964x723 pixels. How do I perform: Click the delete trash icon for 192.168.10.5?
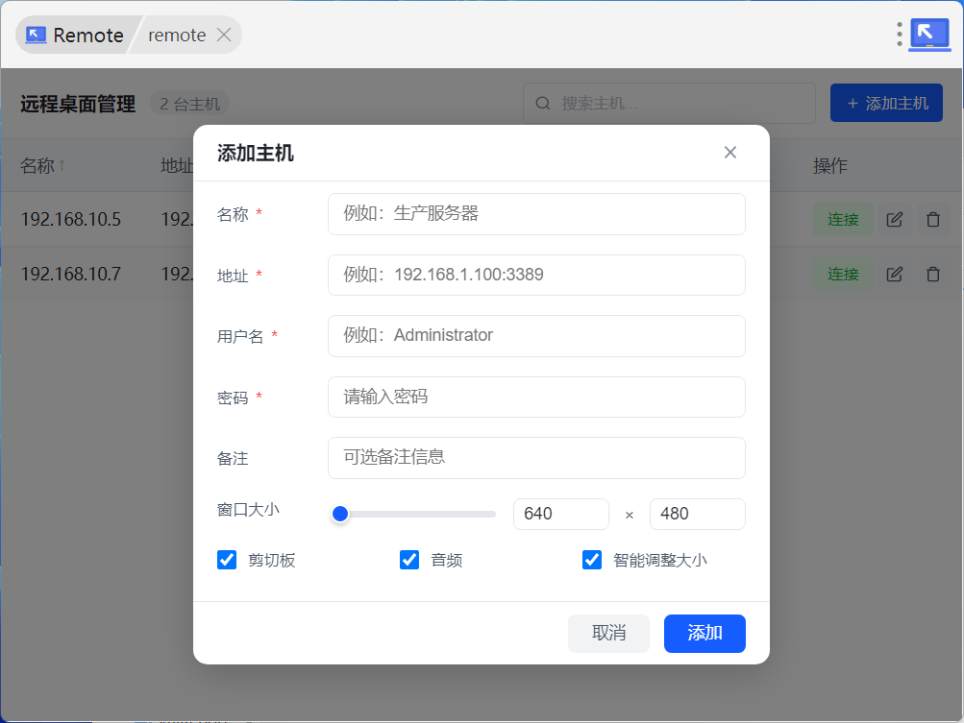(x=932, y=220)
